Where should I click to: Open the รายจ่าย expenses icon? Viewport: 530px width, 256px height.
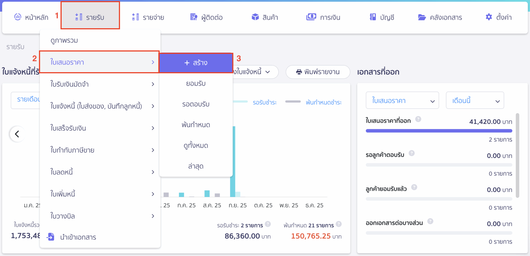click(135, 17)
